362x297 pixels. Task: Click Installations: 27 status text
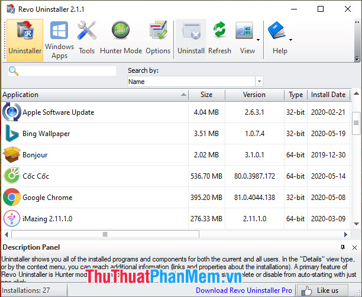point(26,290)
